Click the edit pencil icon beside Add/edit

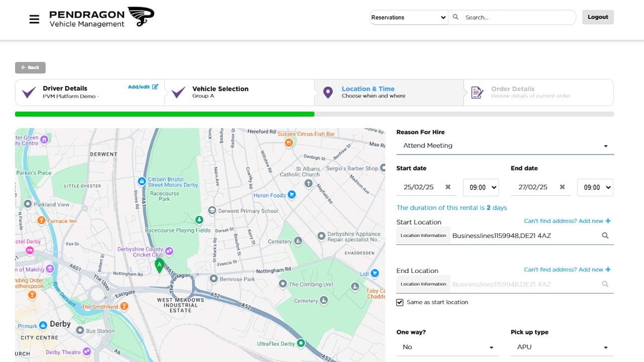tap(156, 86)
